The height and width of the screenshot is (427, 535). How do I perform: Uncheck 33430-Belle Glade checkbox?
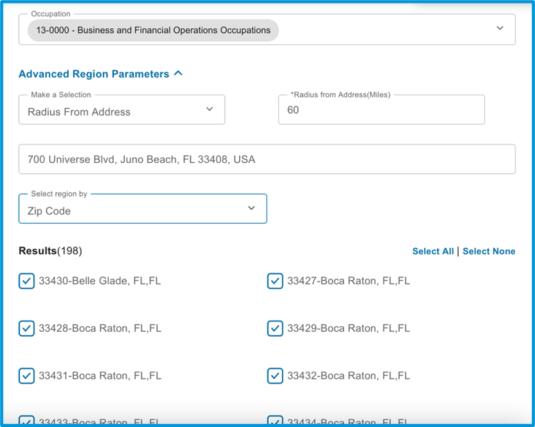[26, 281]
